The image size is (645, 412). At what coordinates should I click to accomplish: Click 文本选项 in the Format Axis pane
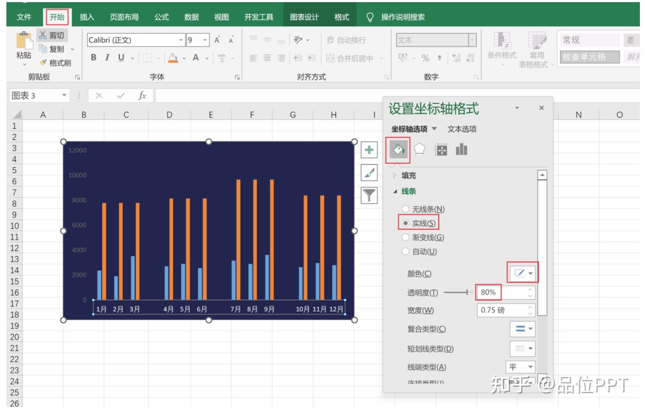point(462,129)
